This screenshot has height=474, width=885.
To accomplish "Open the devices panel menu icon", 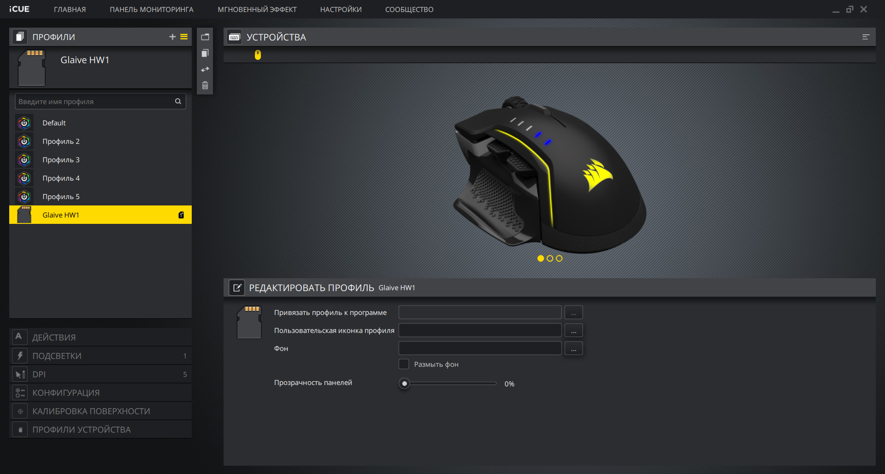I will coord(866,37).
